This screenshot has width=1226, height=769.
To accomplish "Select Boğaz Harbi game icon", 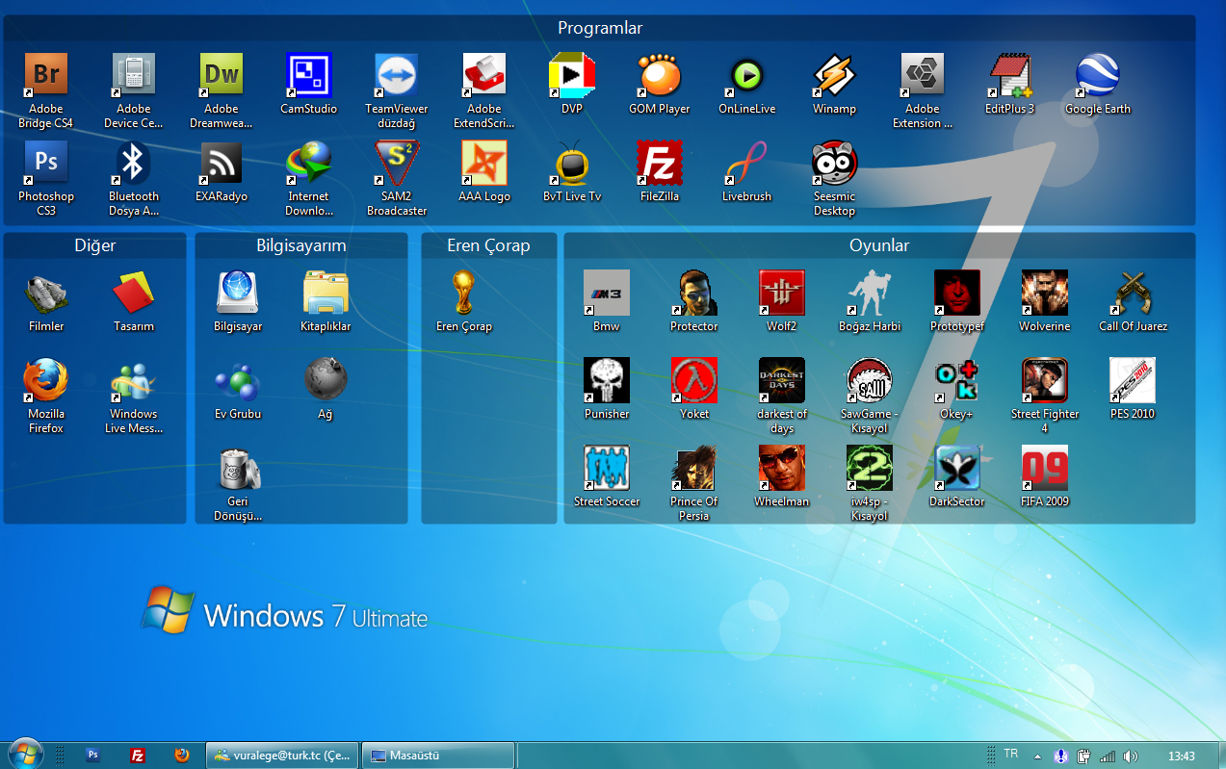I will (870, 293).
